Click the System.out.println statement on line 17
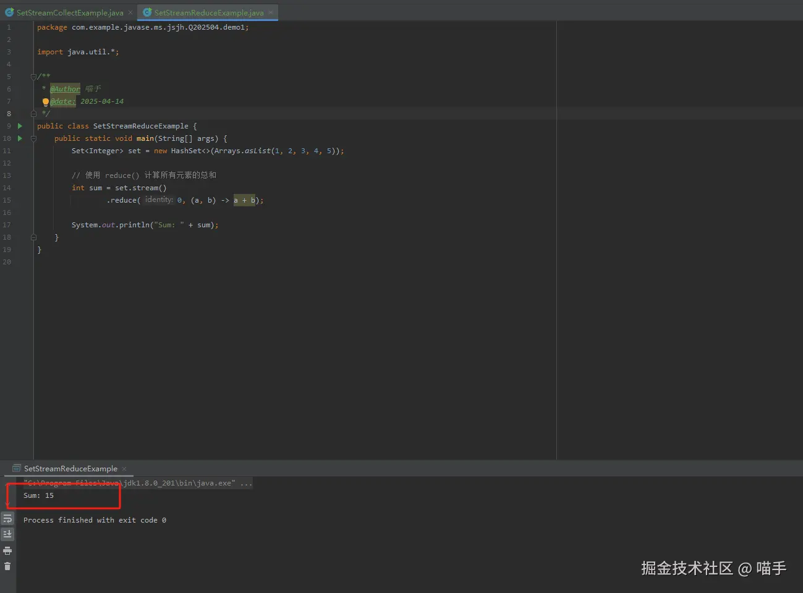803x593 pixels. (x=145, y=225)
